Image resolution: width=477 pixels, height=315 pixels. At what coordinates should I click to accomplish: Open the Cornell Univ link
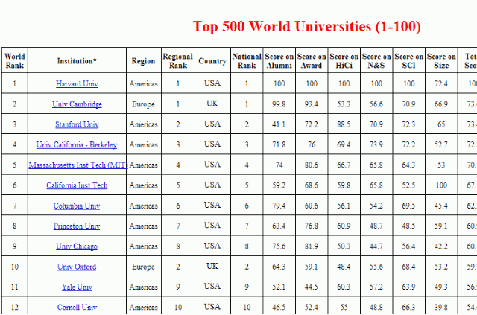[77, 308]
